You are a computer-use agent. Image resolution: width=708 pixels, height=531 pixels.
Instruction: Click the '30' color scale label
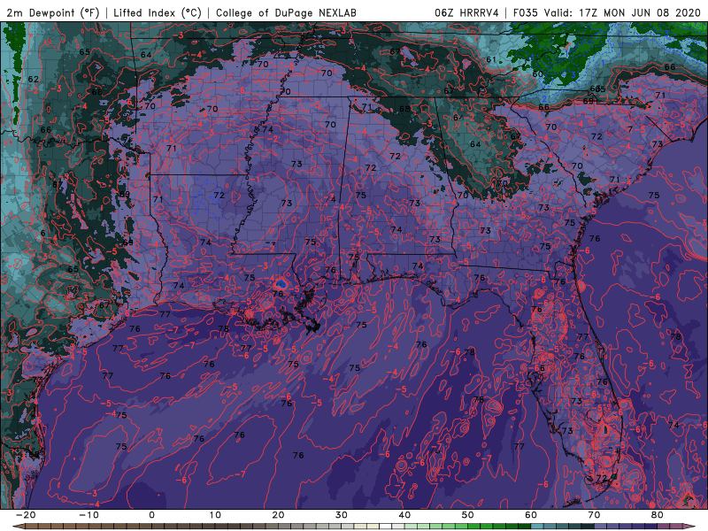(342, 515)
